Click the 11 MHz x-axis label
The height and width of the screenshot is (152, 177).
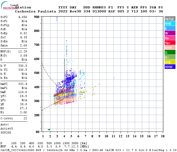113,136
